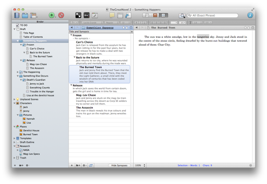Viewport: 267px width, 184px height.
Task: Select Carr's Choice in binder
Action: [37, 49]
